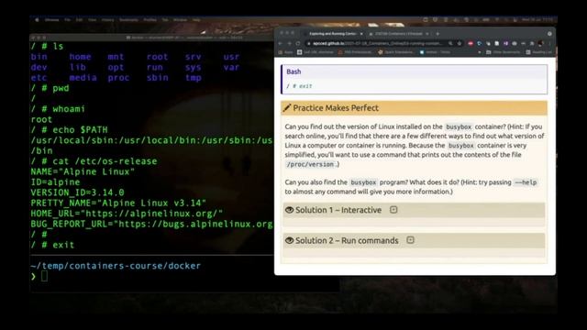The image size is (587, 330).
Task: Click the VERSION_ID=3.14.0 line in terminal
Action: [x=77, y=192]
